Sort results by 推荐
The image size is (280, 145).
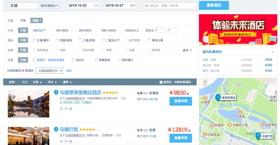click(x=25, y=82)
